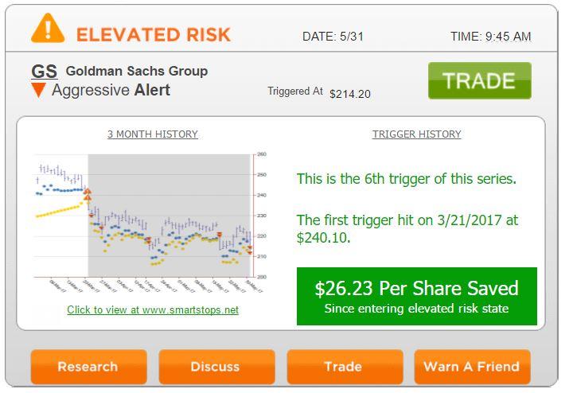The width and height of the screenshot is (573, 393).
Task: Click the first trigger 3/21/2017 text
Action: point(406,228)
